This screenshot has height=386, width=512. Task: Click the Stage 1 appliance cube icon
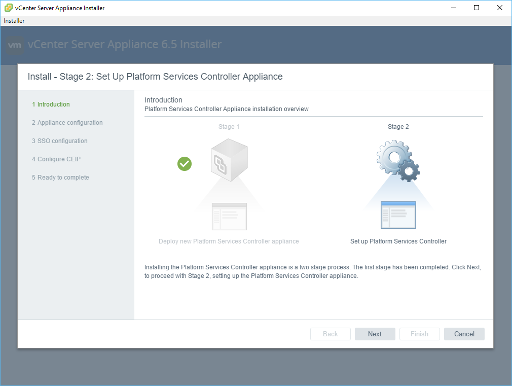pos(229,160)
